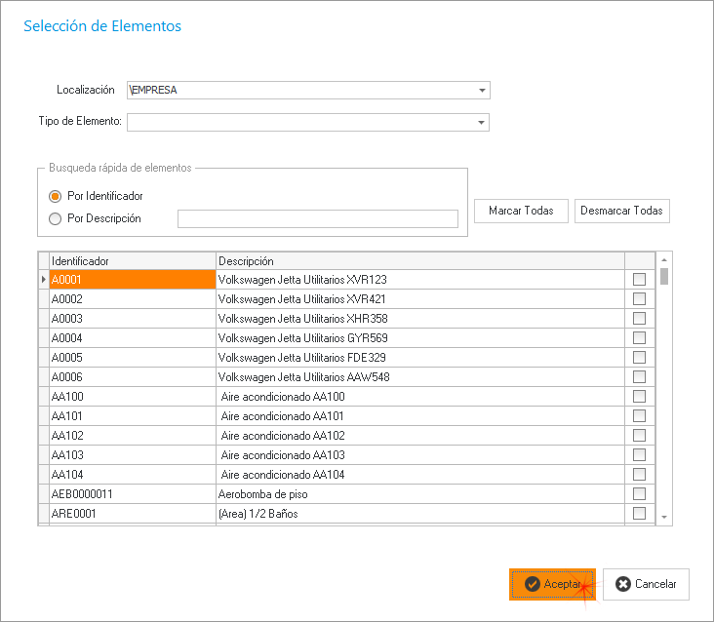This screenshot has width=714, height=622.
Task: Enable checkbox for Jetta Utilitarios GYR569
Action: click(639, 338)
